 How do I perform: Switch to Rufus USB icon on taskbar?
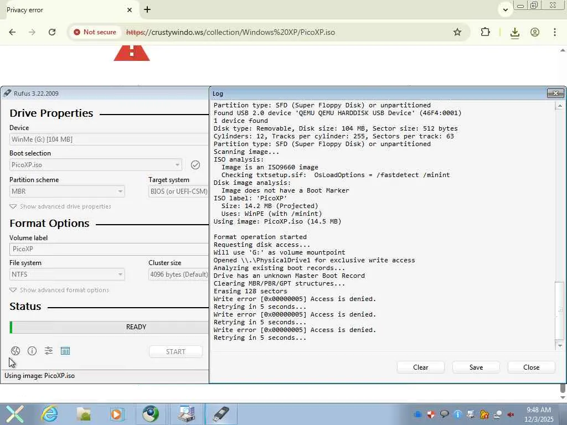(x=221, y=414)
